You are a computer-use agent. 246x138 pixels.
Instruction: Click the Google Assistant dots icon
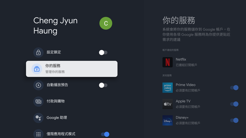pyautogui.click(x=38, y=118)
